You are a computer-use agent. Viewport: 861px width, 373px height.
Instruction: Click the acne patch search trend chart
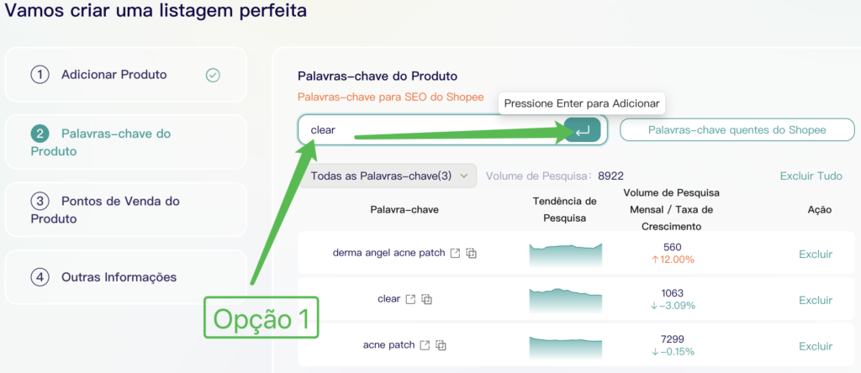pos(565,345)
